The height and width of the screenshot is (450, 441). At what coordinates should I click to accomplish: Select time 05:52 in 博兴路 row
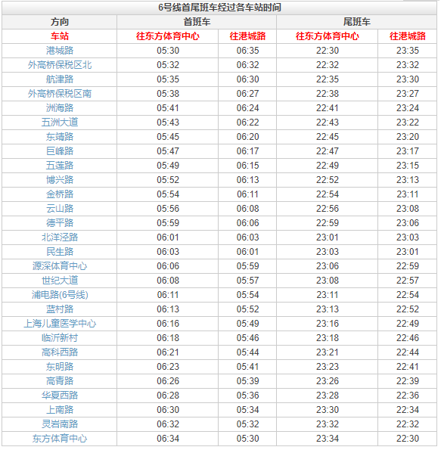[168, 180]
